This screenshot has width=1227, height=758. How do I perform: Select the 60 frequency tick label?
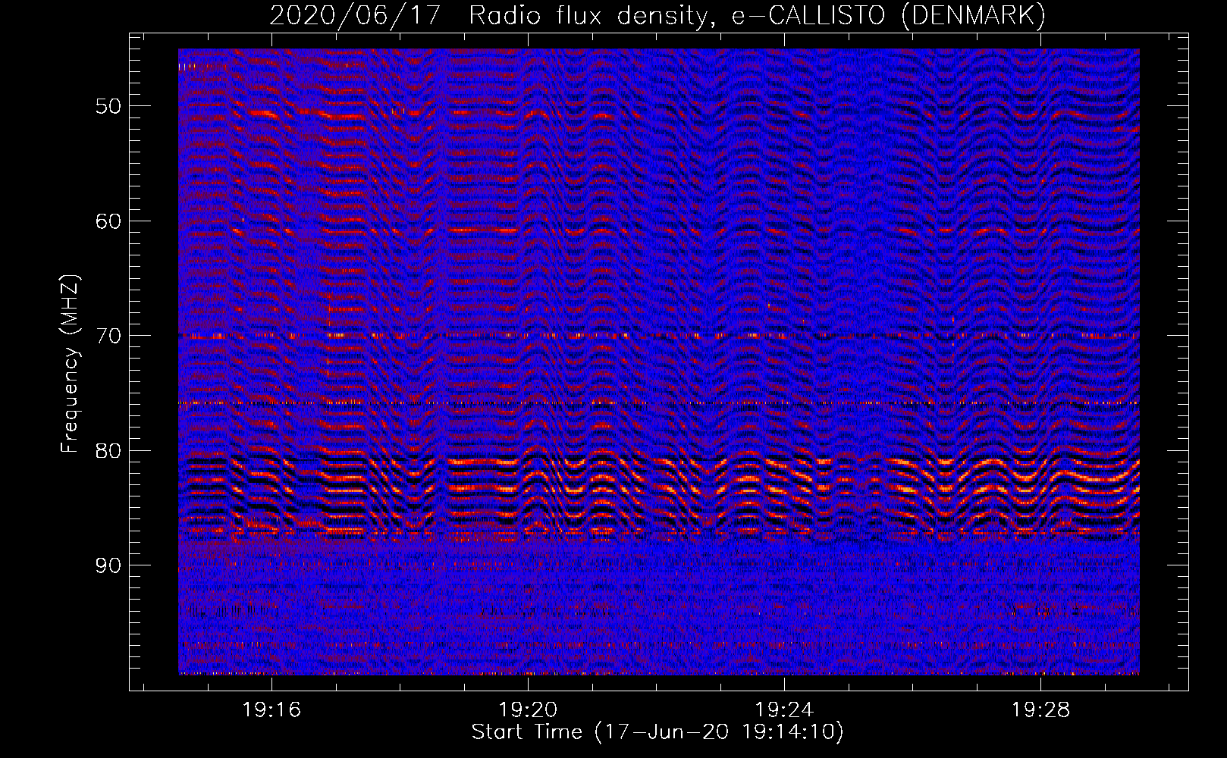tap(108, 221)
